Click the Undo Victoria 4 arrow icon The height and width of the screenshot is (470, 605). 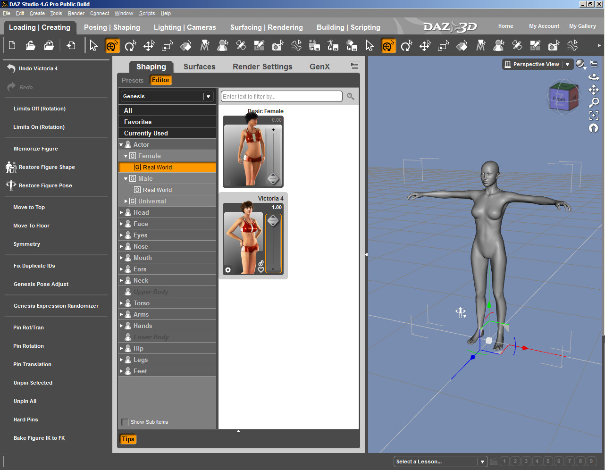(x=11, y=68)
